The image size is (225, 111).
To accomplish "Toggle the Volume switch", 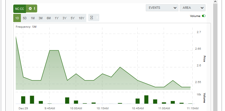I will 204,16.
